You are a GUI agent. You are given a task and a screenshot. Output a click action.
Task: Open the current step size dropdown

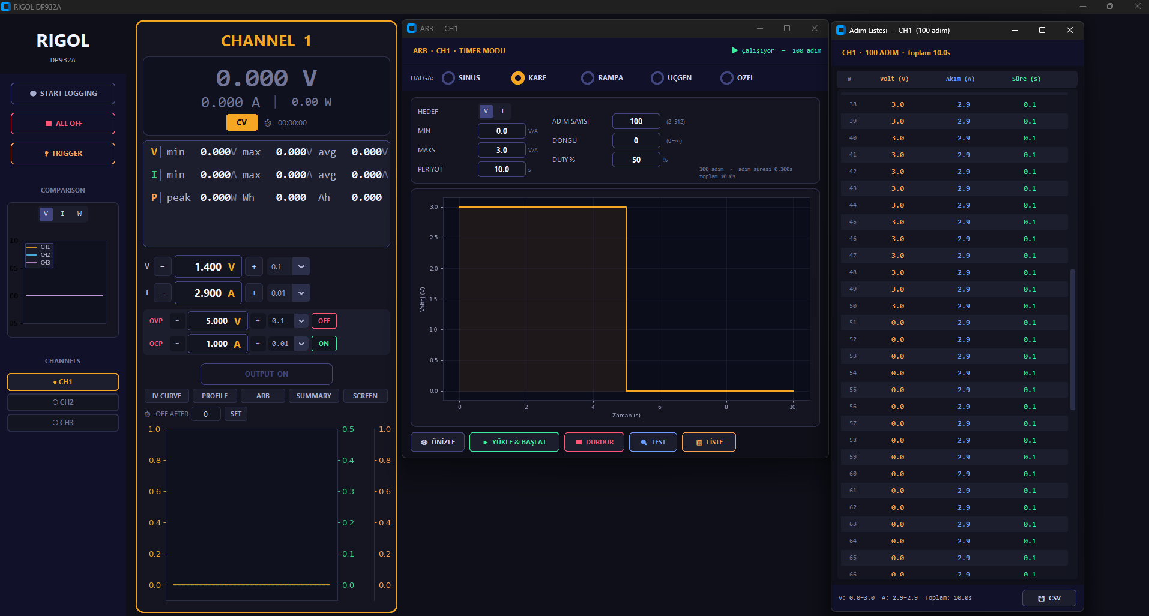tap(301, 293)
